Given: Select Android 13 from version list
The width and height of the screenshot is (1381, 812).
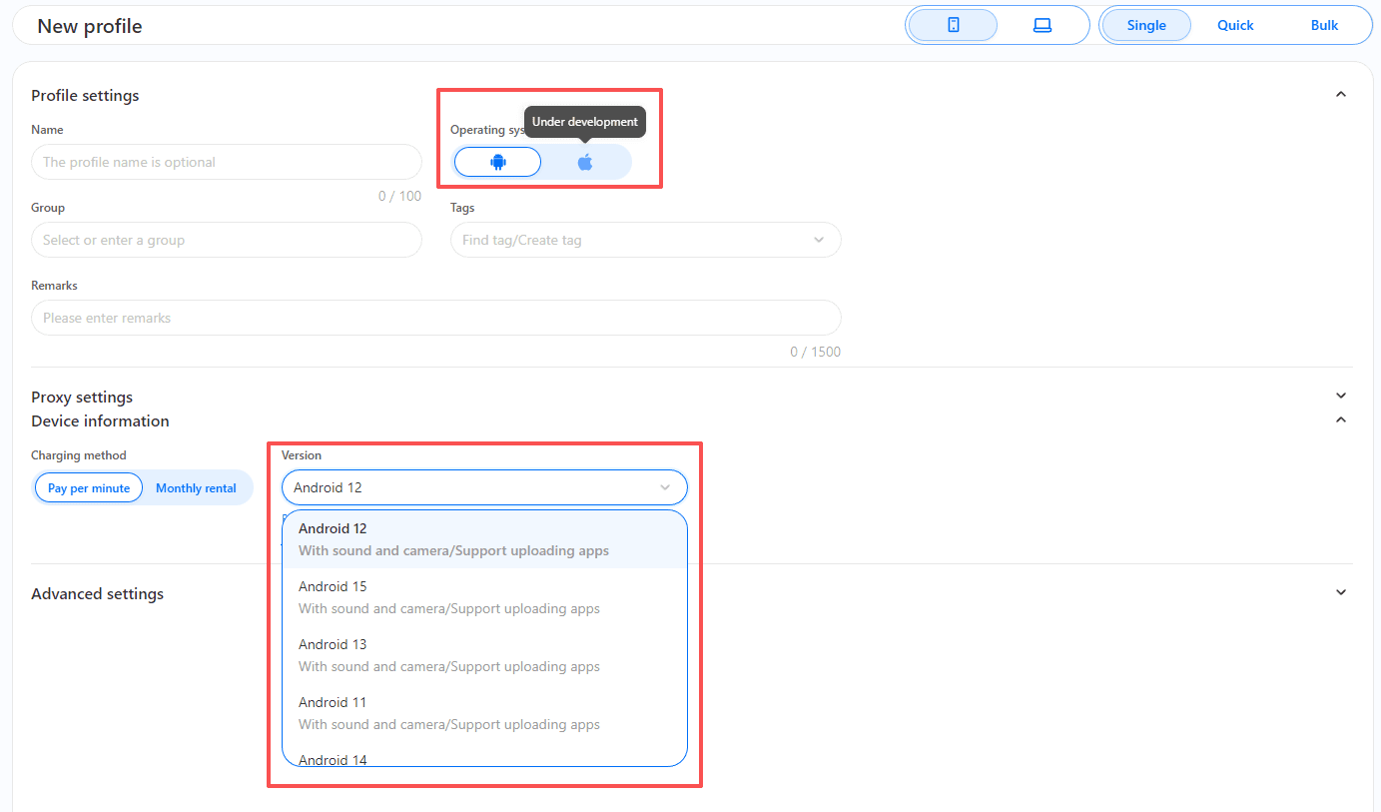Looking at the screenshot, I should coord(449,654).
